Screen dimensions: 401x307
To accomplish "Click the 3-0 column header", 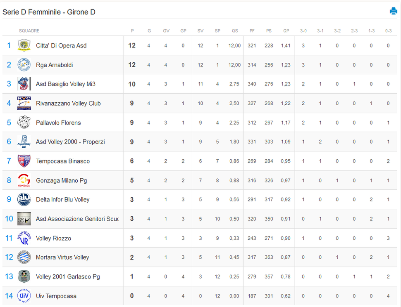I will click(x=303, y=31).
